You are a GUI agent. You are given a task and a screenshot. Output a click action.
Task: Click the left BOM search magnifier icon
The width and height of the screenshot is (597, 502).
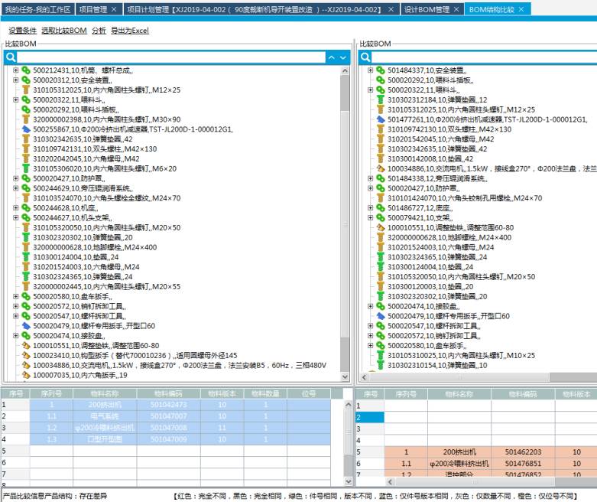(11, 57)
